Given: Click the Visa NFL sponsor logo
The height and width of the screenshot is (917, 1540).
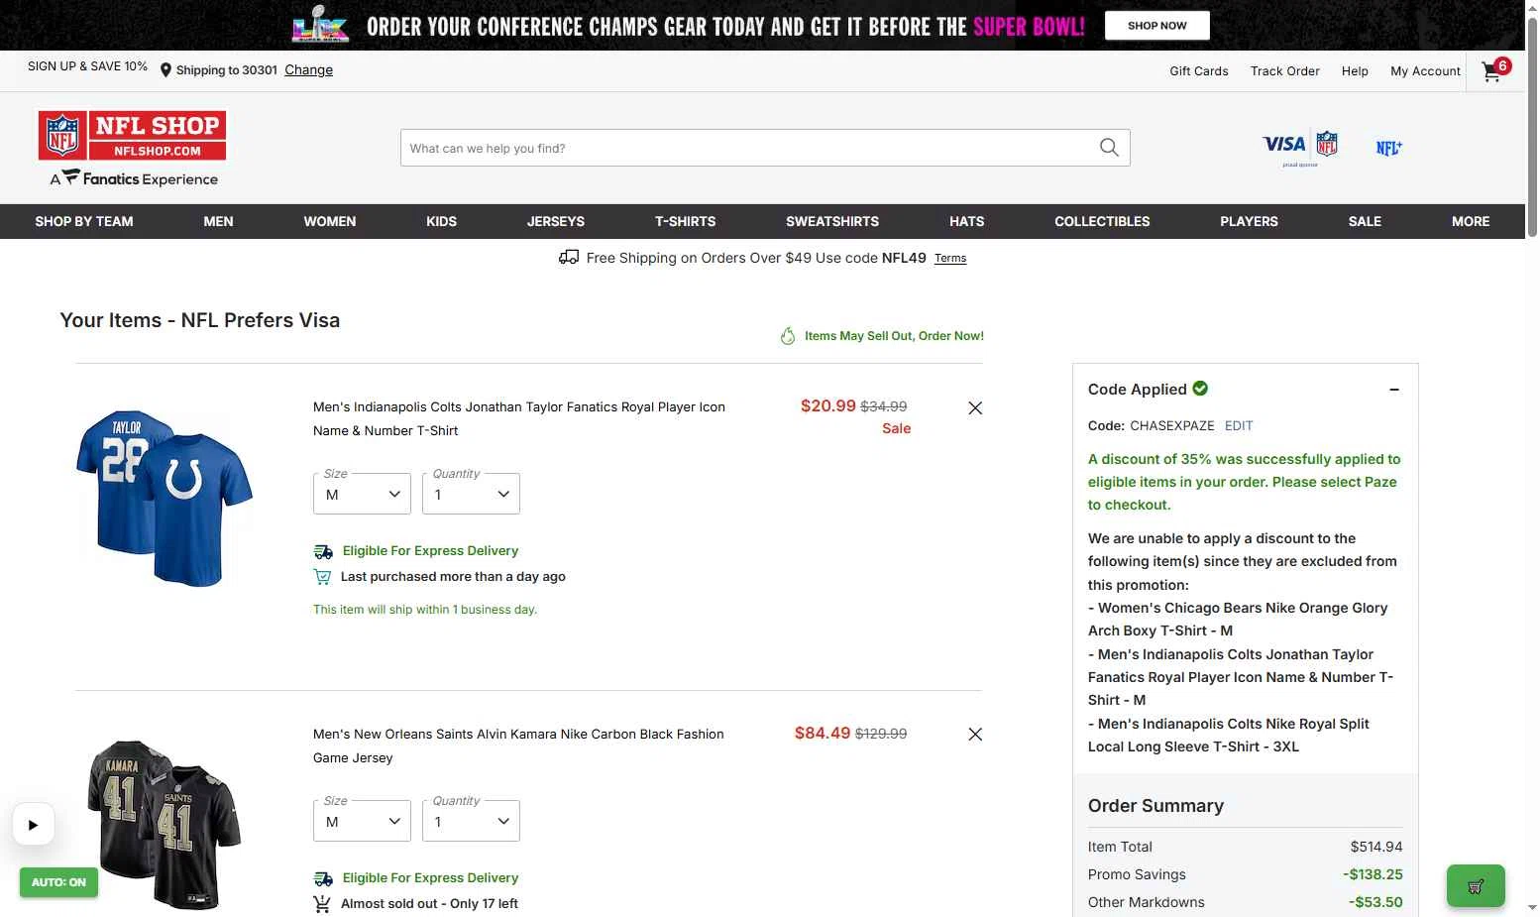Looking at the screenshot, I should (1300, 147).
